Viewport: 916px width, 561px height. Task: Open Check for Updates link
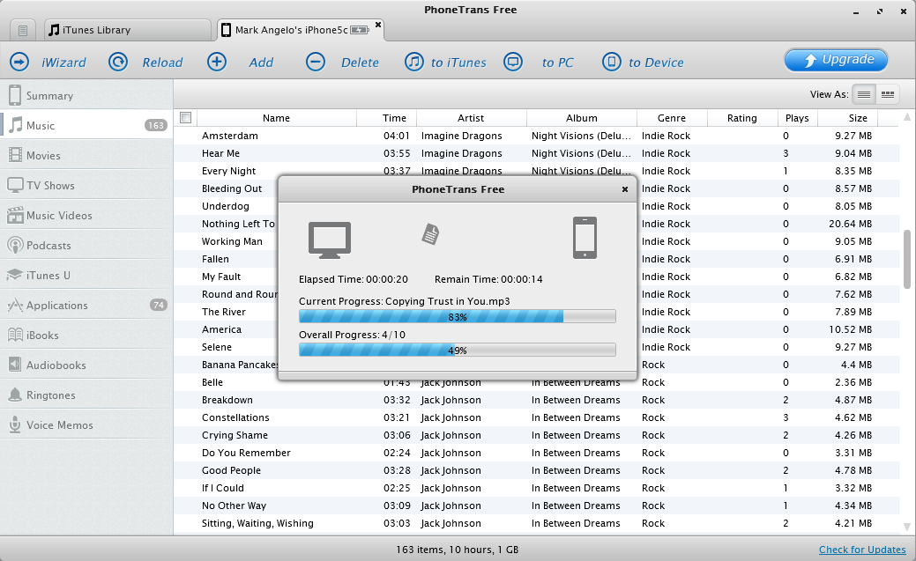[x=862, y=550]
